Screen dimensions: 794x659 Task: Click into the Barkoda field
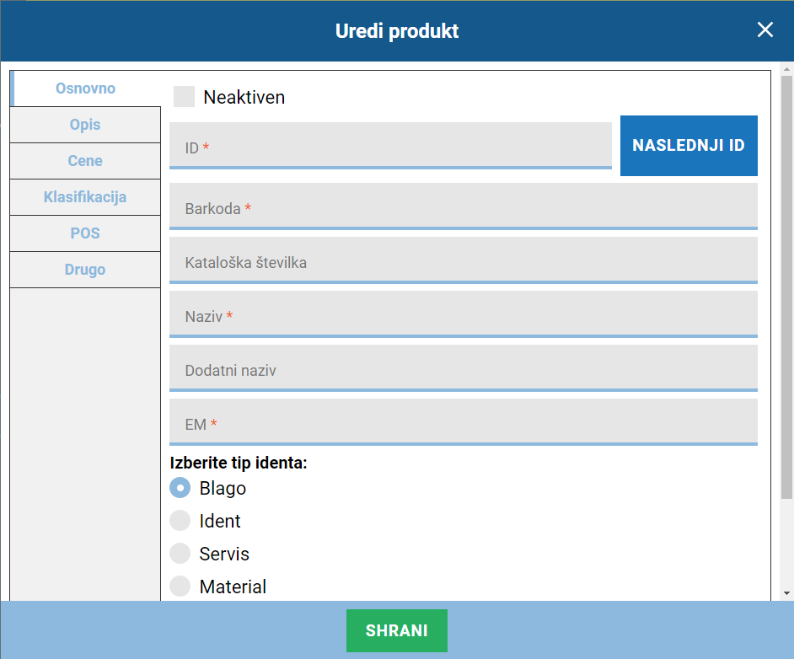tap(463, 206)
